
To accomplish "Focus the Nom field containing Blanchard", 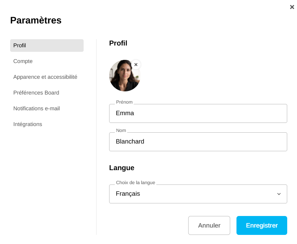I will click(x=198, y=142).
